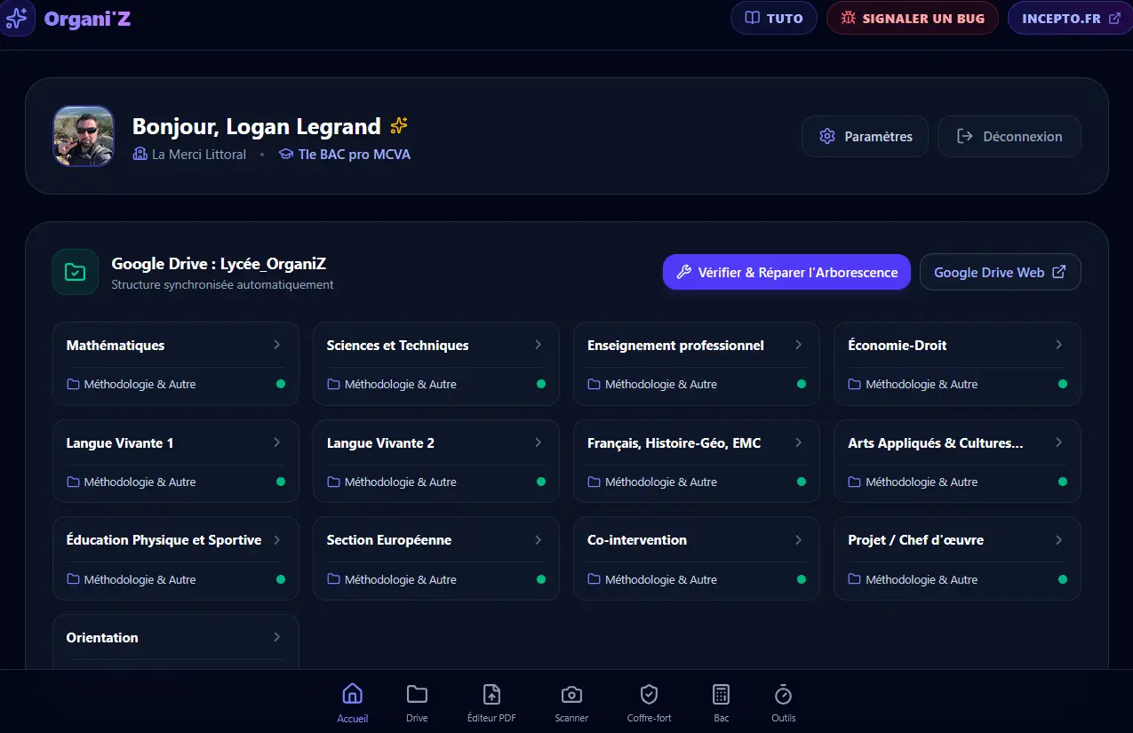Click green status dot in Économie-Droit card
Image resolution: width=1133 pixels, height=733 pixels.
[1063, 385]
